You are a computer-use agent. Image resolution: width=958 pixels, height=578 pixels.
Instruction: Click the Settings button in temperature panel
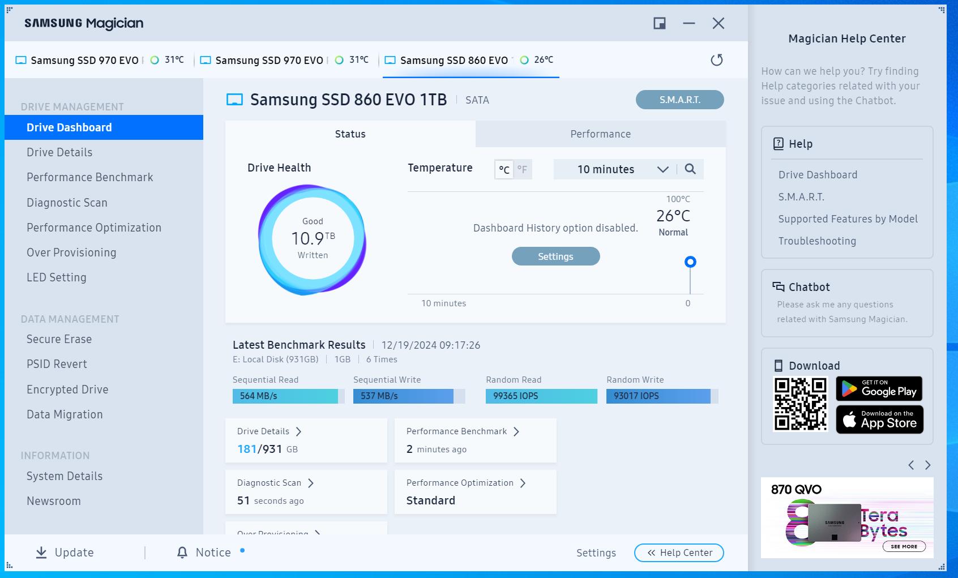coord(555,256)
